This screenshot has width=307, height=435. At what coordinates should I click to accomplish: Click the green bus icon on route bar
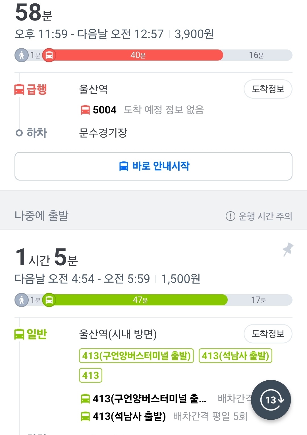tap(49, 300)
